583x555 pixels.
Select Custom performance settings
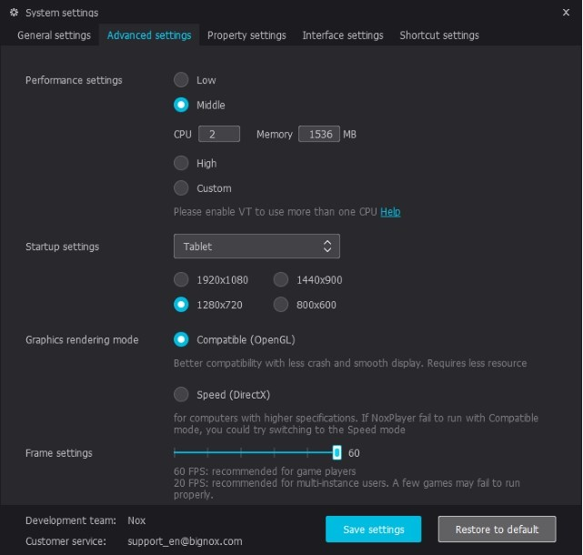182,188
